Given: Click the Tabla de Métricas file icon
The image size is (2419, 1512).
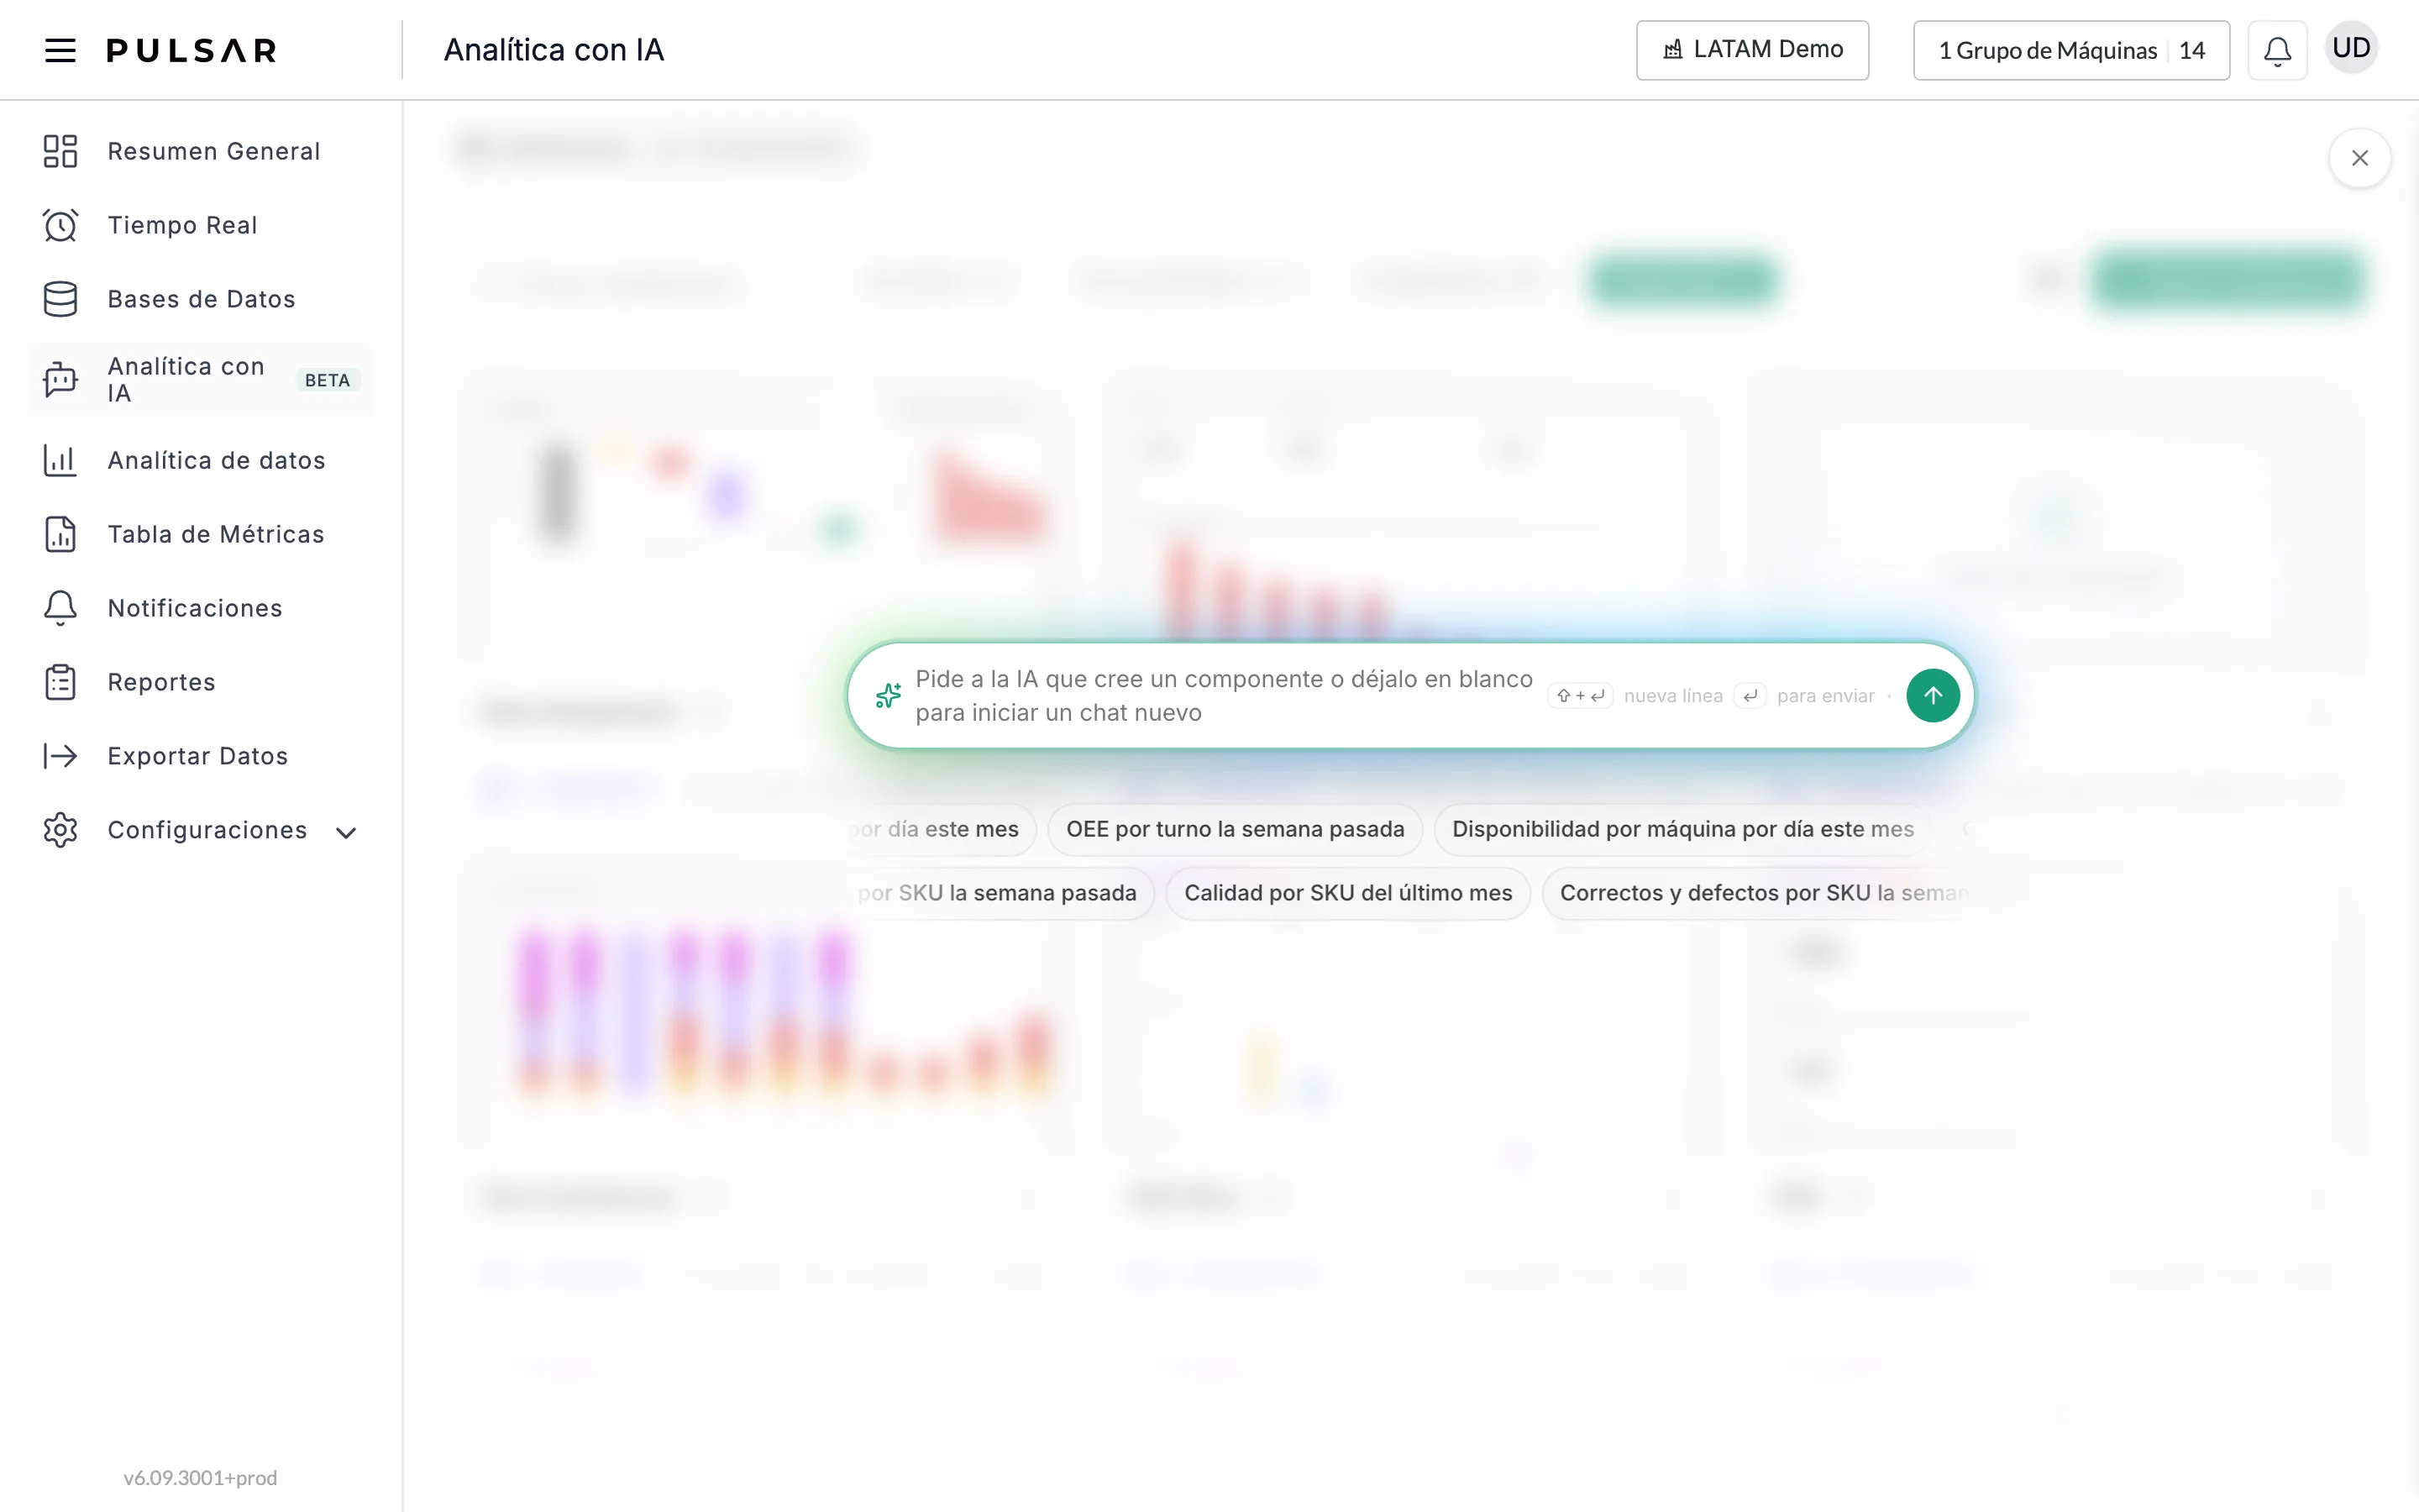Looking at the screenshot, I should (x=60, y=534).
